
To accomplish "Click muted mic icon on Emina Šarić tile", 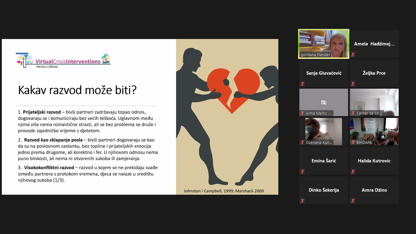I will pos(302,172).
